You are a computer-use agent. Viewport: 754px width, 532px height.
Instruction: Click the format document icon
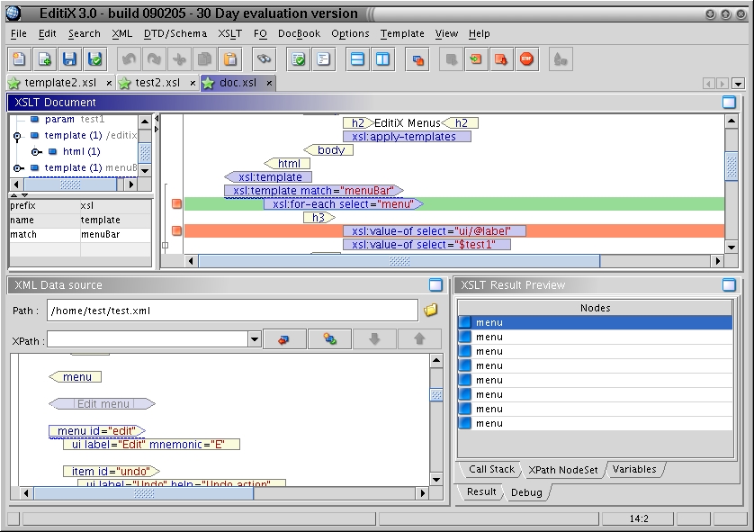(x=324, y=59)
